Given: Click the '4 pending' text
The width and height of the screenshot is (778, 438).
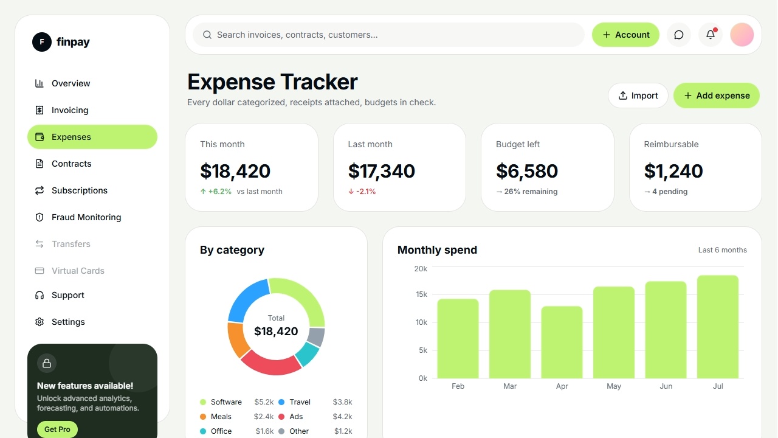Looking at the screenshot, I should click(670, 192).
